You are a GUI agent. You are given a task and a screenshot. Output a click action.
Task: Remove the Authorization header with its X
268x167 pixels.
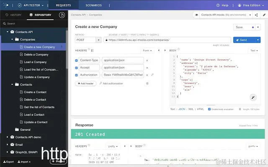[147, 75]
